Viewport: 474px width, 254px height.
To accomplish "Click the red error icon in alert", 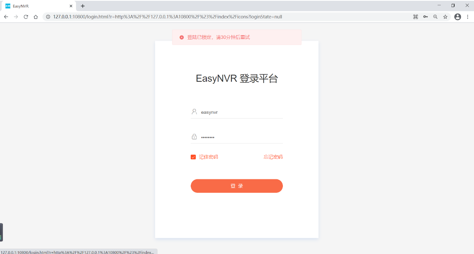I will tap(182, 38).
